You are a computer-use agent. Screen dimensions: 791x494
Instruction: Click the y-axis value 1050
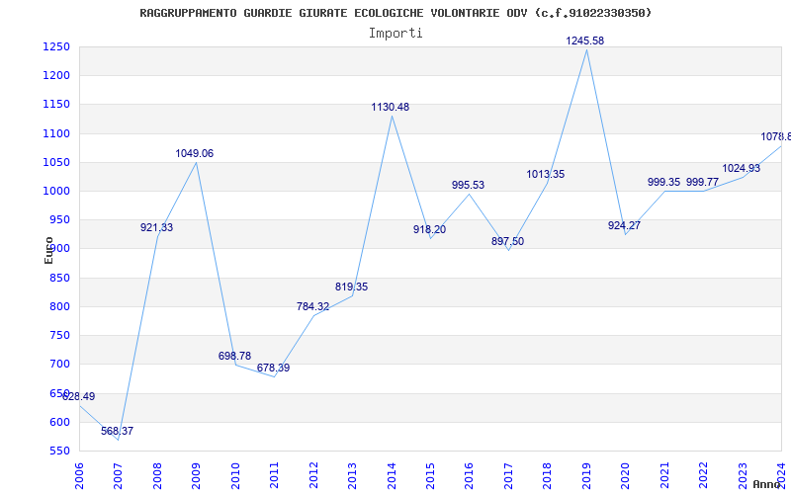click(56, 162)
